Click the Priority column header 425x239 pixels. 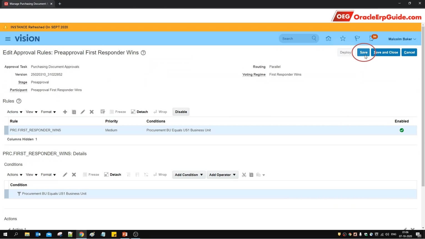click(111, 121)
